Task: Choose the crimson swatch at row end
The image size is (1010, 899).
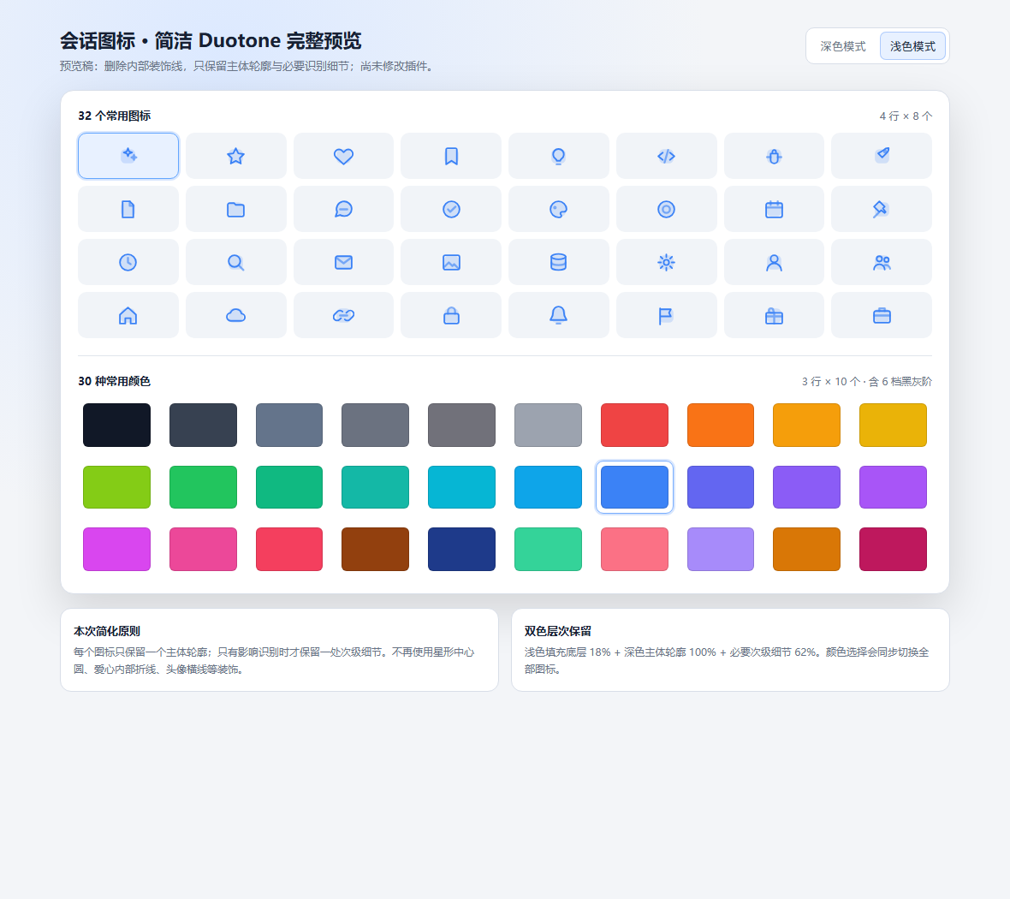Action: click(893, 549)
